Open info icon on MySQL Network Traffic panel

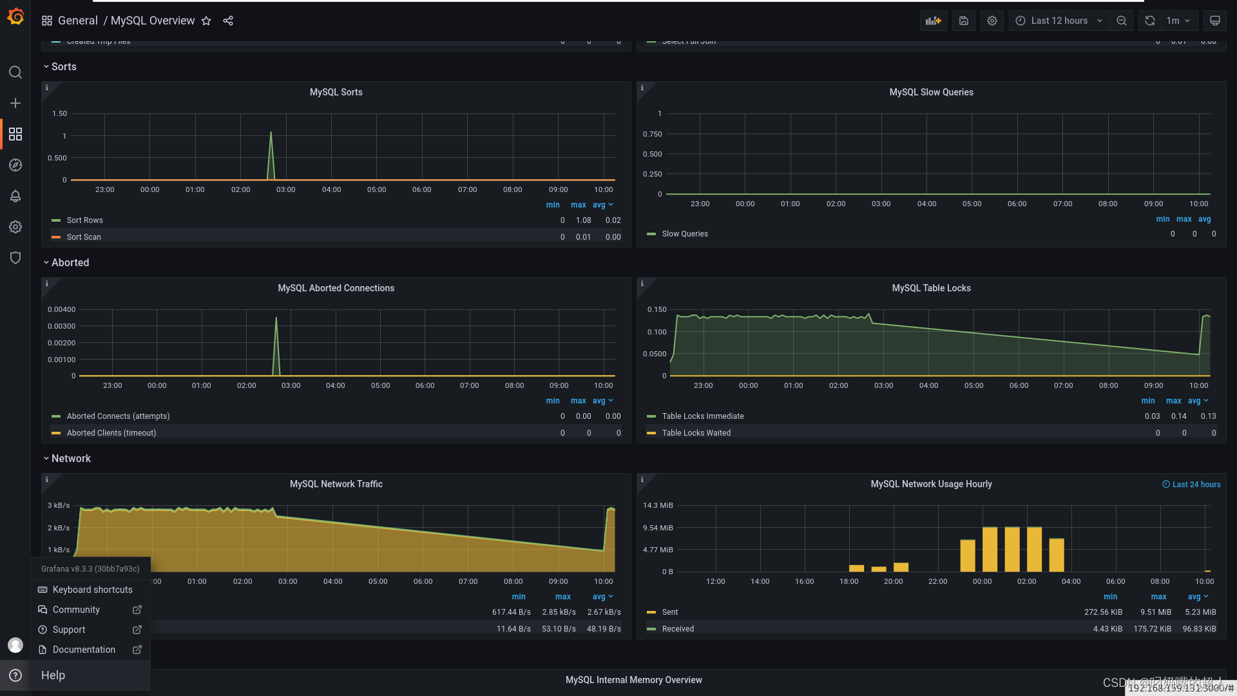click(46, 479)
